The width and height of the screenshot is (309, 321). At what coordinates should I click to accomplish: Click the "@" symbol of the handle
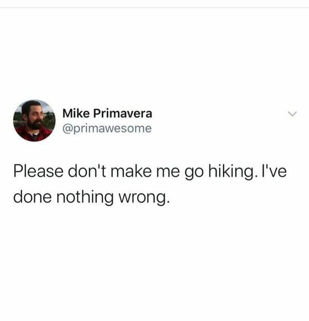pos(67,129)
